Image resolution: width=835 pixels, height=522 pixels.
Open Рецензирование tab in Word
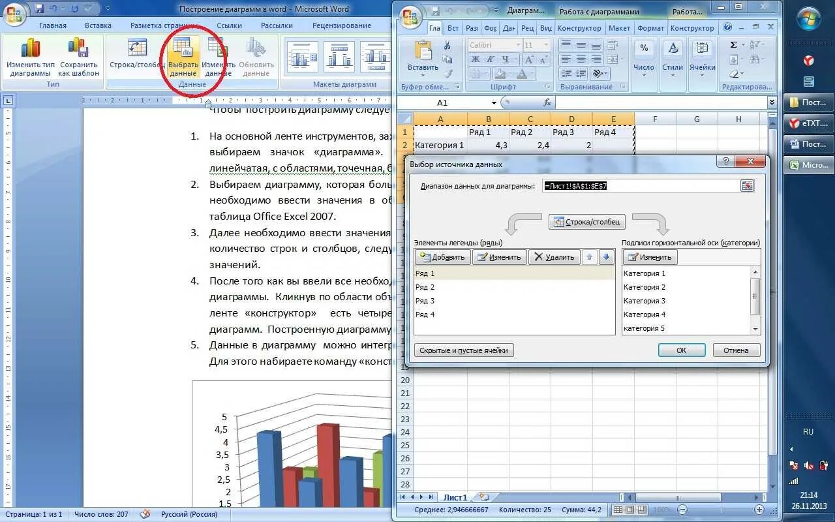[x=341, y=25]
